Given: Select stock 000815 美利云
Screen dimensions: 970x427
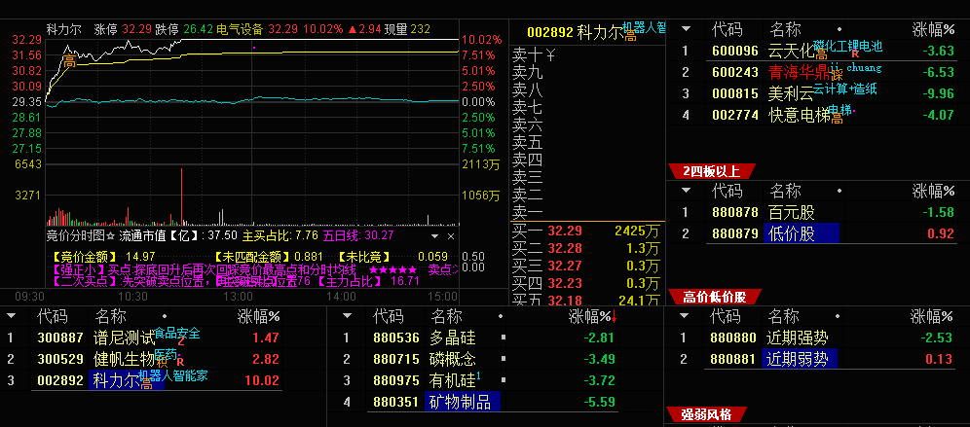Looking at the screenshot, I should click(819, 94).
